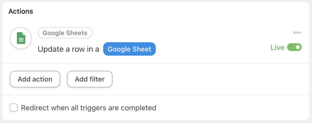The width and height of the screenshot is (312, 123).
Task: Click the Redirect when triggers completed label
Action: pyautogui.click(x=89, y=108)
